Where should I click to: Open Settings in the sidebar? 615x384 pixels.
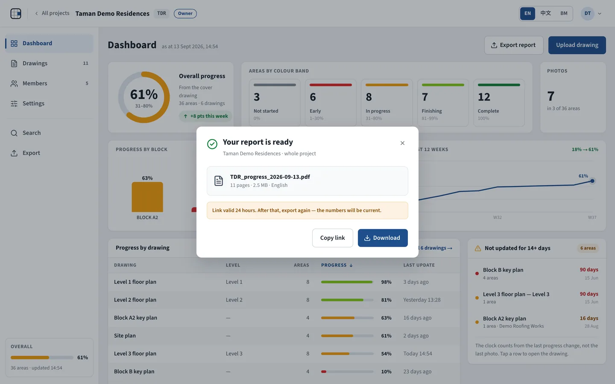click(x=49, y=103)
